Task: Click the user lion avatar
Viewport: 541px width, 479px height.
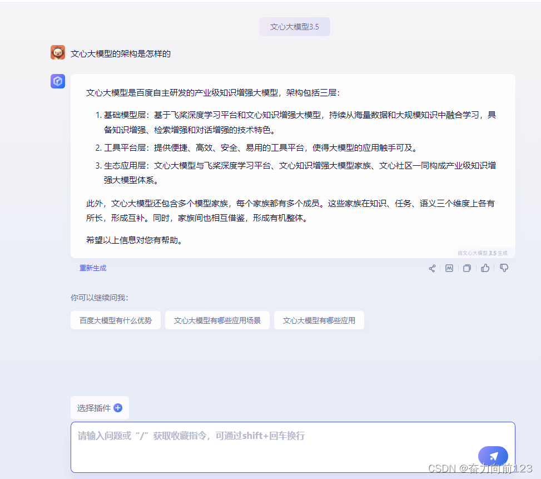Action: (58, 52)
